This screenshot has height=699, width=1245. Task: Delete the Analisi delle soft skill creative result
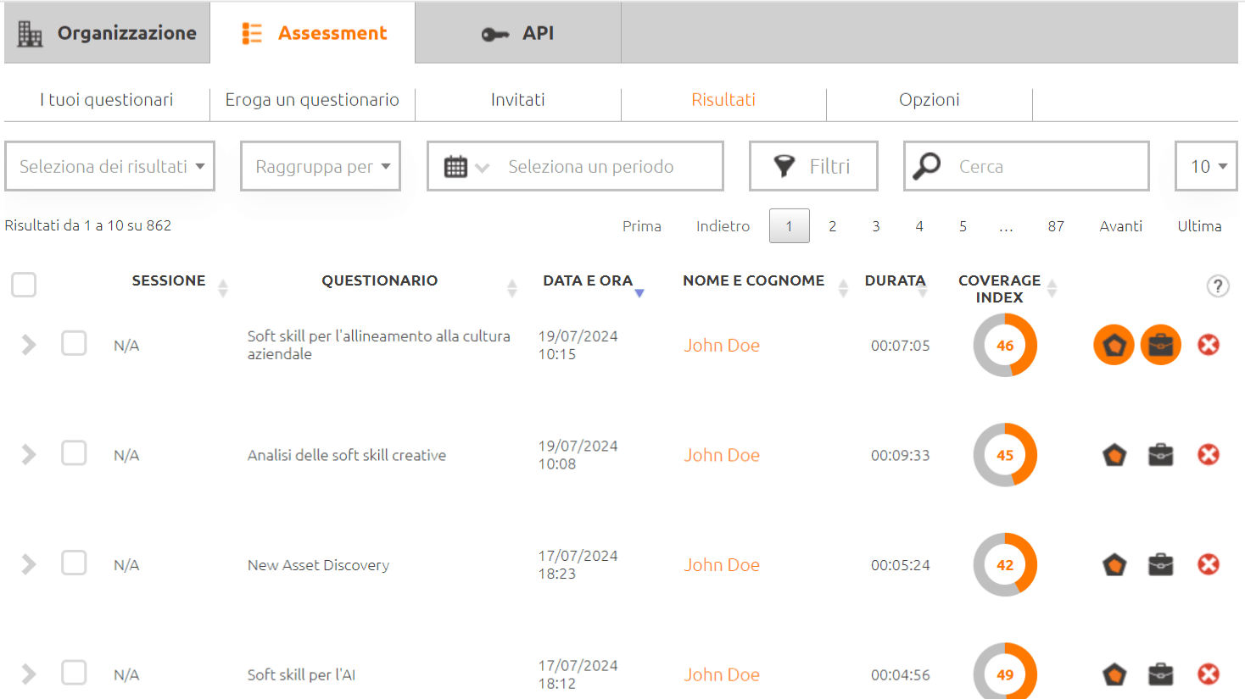pyautogui.click(x=1209, y=455)
